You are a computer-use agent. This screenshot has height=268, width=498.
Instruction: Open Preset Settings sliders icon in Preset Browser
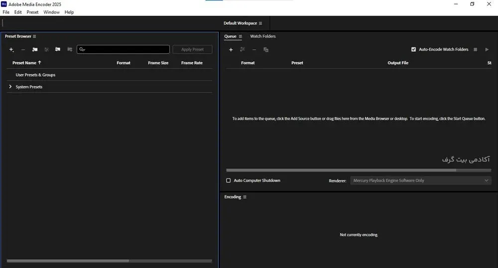tap(46, 50)
